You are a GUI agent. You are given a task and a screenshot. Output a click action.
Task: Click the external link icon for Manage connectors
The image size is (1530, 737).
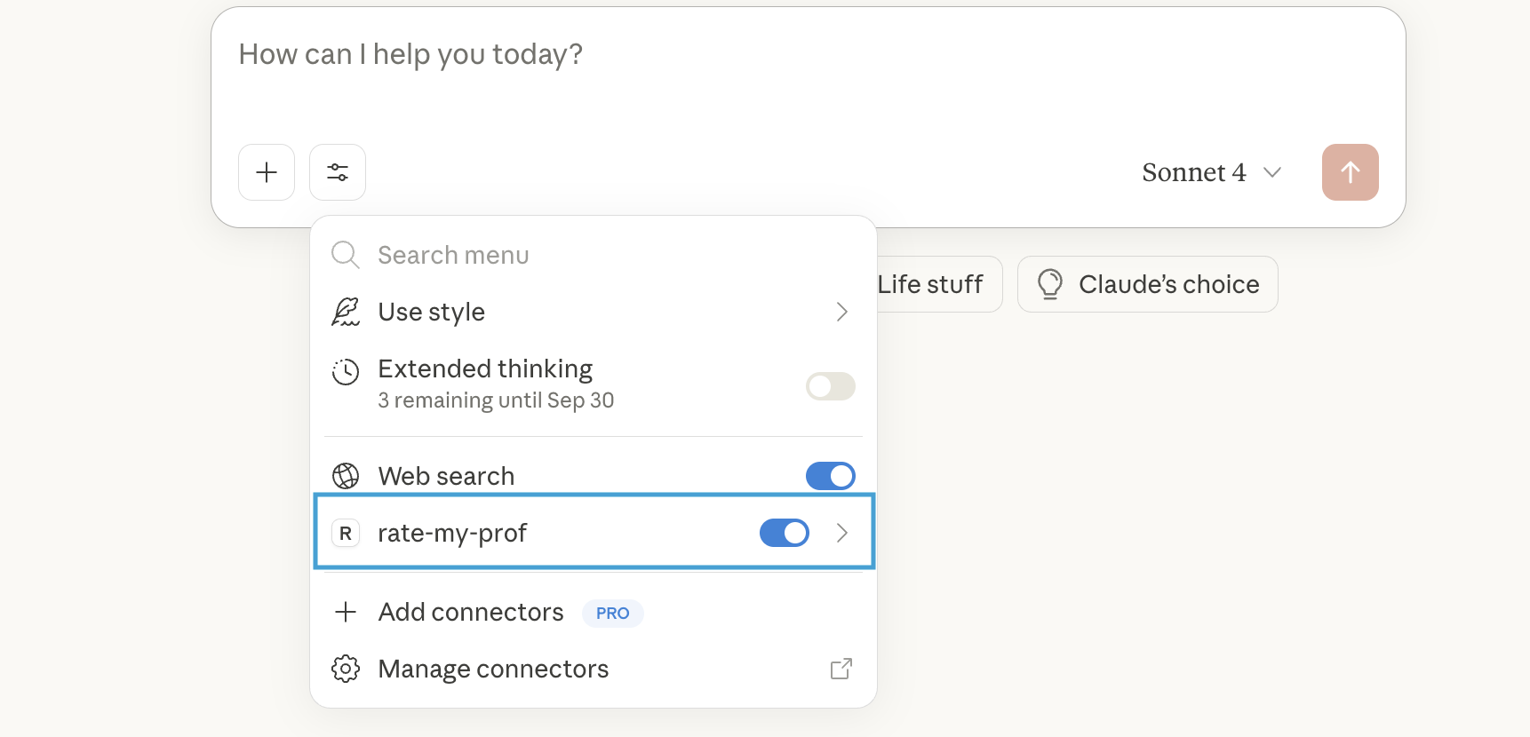[841, 669]
